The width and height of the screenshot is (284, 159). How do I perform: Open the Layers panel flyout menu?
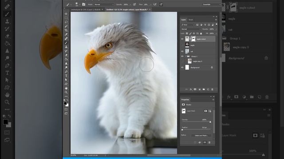pyautogui.click(x=216, y=19)
